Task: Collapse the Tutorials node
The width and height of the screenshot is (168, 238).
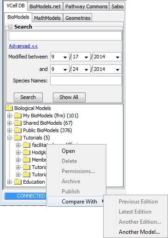Action: click(9, 138)
